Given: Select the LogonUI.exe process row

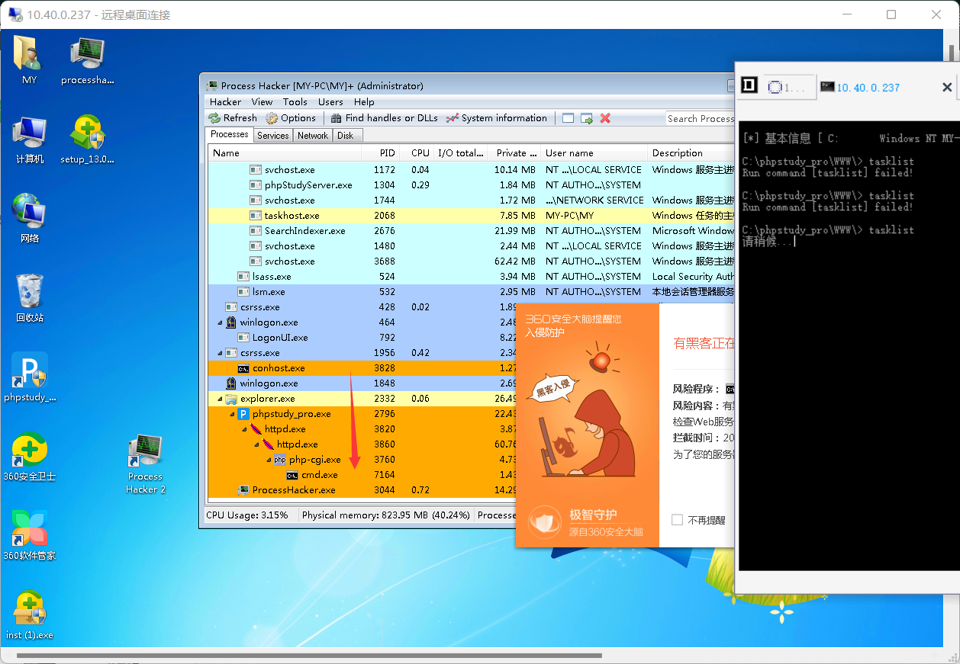Looking at the screenshot, I should click(x=362, y=338).
